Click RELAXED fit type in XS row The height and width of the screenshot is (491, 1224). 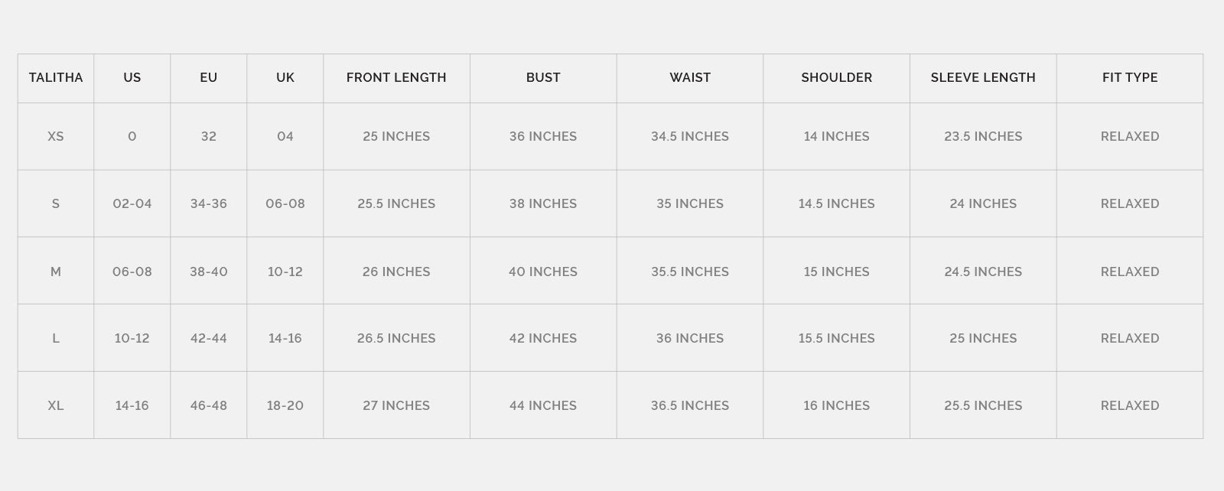(x=1130, y=136)
